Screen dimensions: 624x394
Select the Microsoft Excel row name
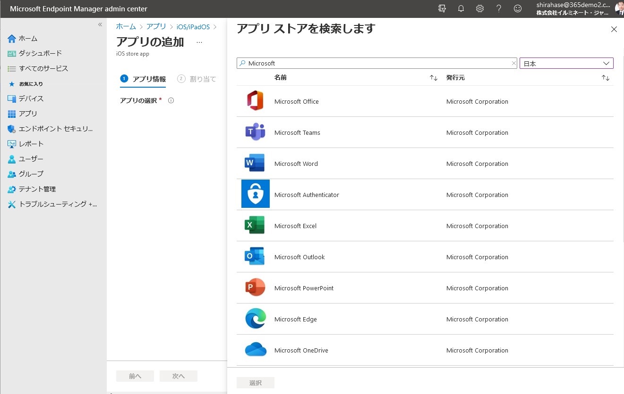point(295,226)
